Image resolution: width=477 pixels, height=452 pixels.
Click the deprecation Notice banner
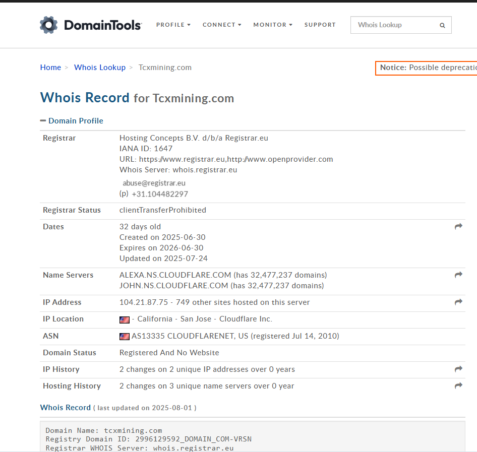(426, 68)
